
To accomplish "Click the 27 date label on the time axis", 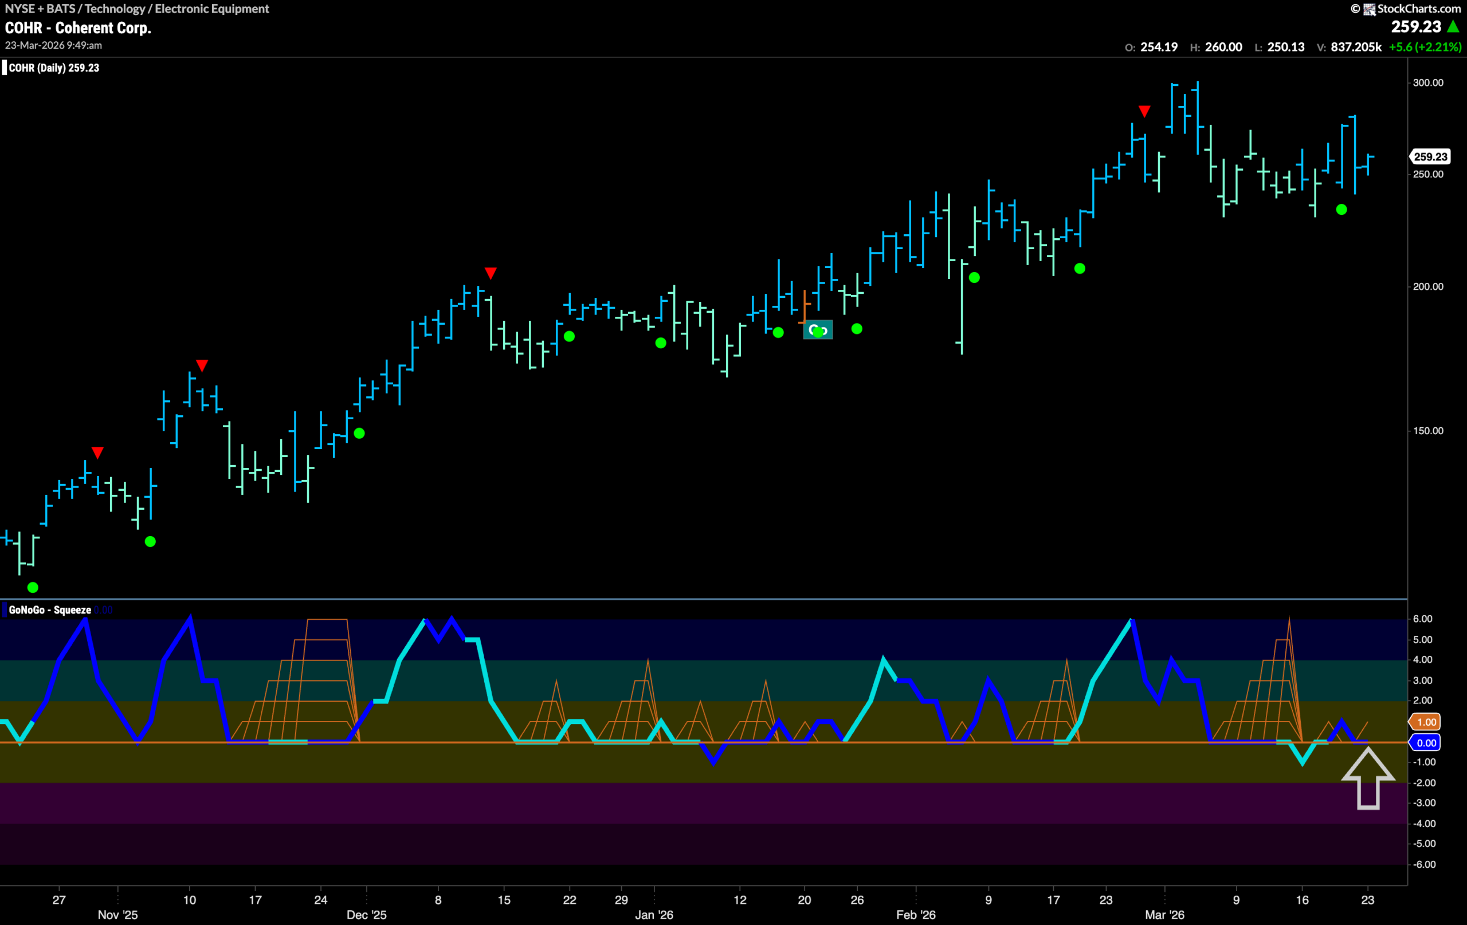I will (59, 900).
